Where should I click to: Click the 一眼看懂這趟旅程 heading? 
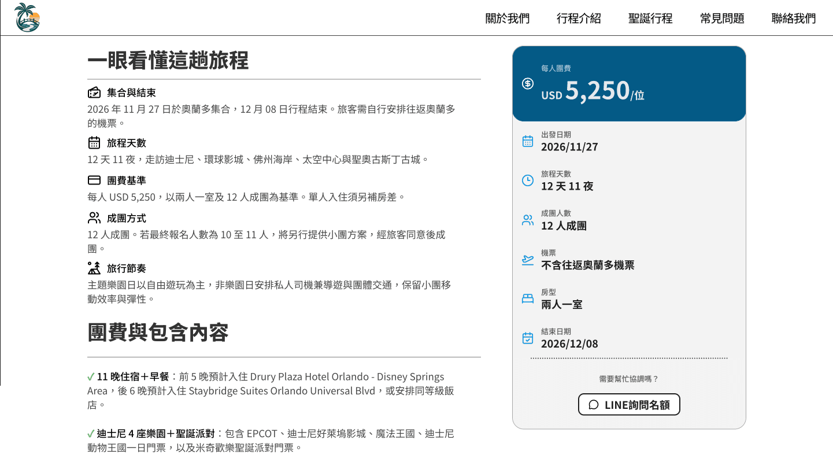(168, 60)
